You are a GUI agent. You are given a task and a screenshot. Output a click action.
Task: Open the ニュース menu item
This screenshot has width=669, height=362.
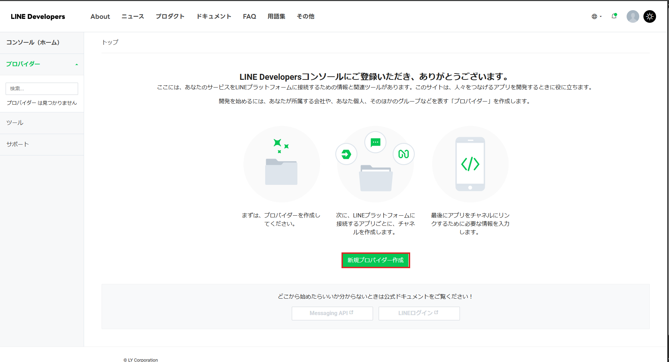pyautogui.click(x=133, y=16)
